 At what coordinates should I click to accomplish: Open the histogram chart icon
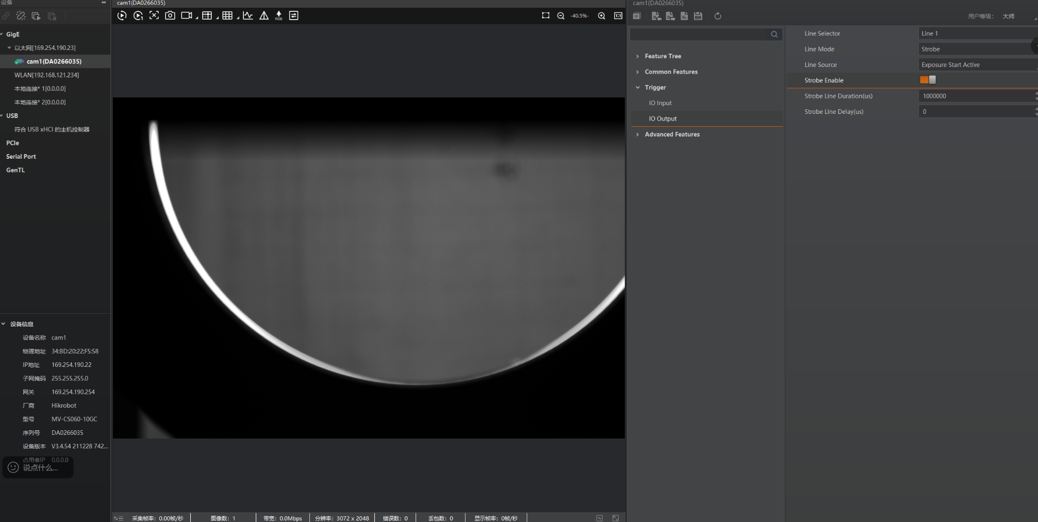(x=248, y=15)
